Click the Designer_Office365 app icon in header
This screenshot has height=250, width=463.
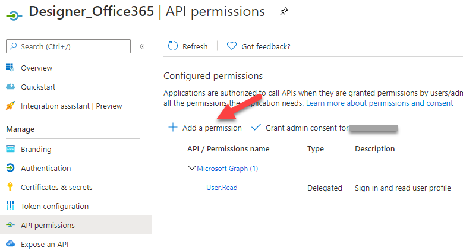click(x=14, y=15)
